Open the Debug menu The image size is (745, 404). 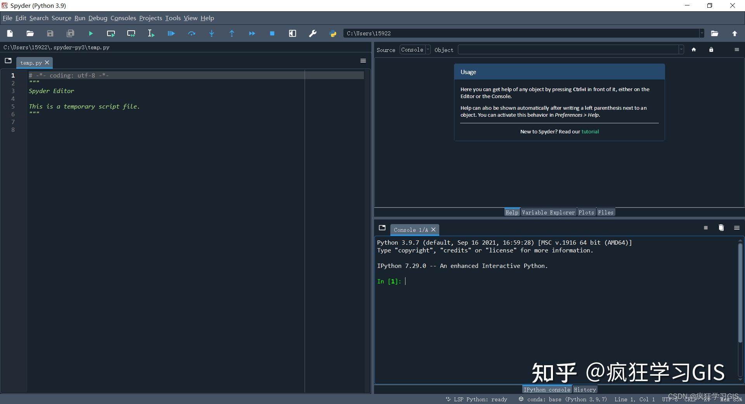(98, 18)
